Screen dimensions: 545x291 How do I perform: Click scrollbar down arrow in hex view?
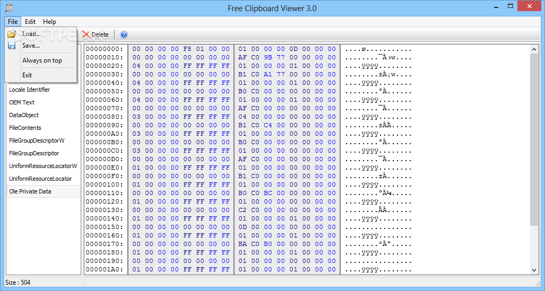[534, 270]
